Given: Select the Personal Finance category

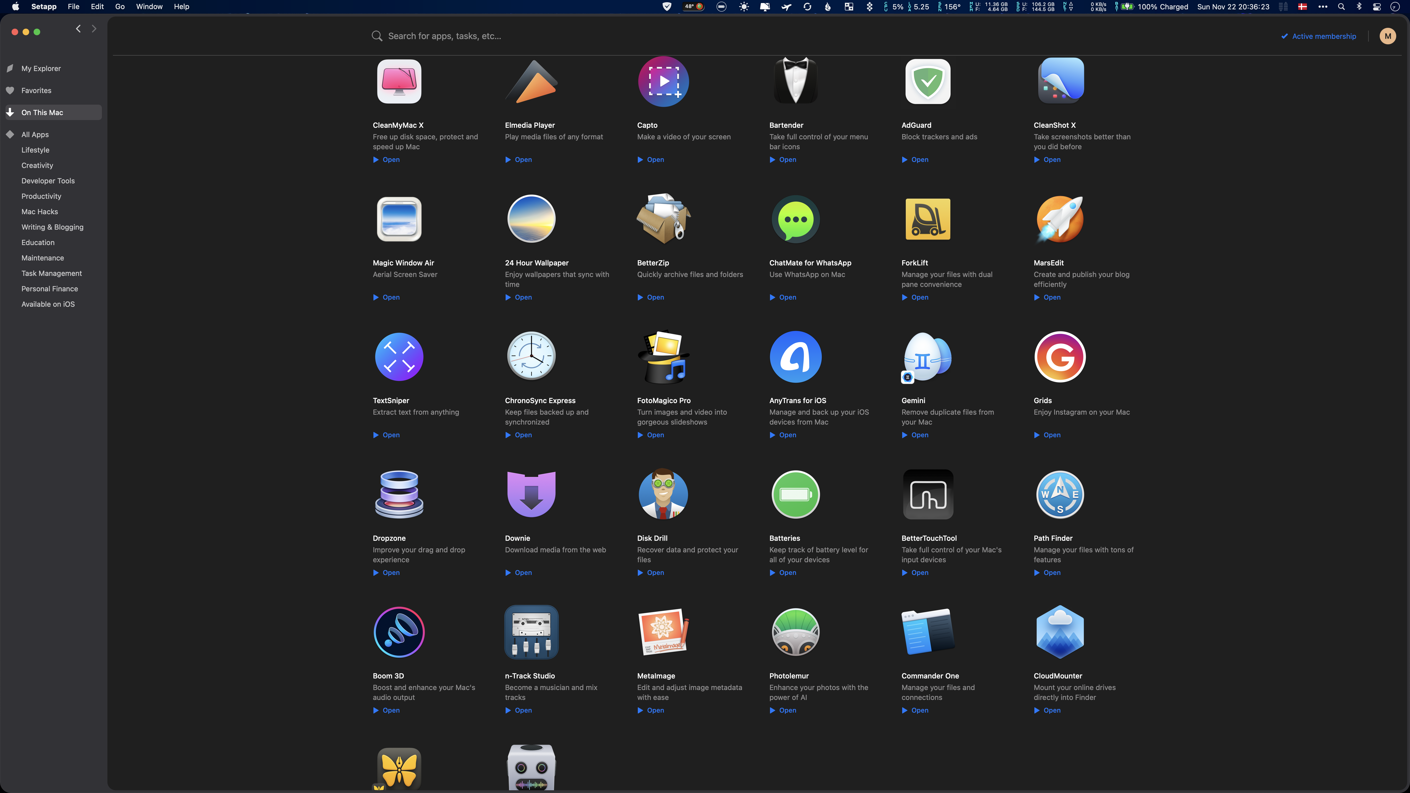Looking at the screenshot, I should pyautogui.click(x=49, y=289).
